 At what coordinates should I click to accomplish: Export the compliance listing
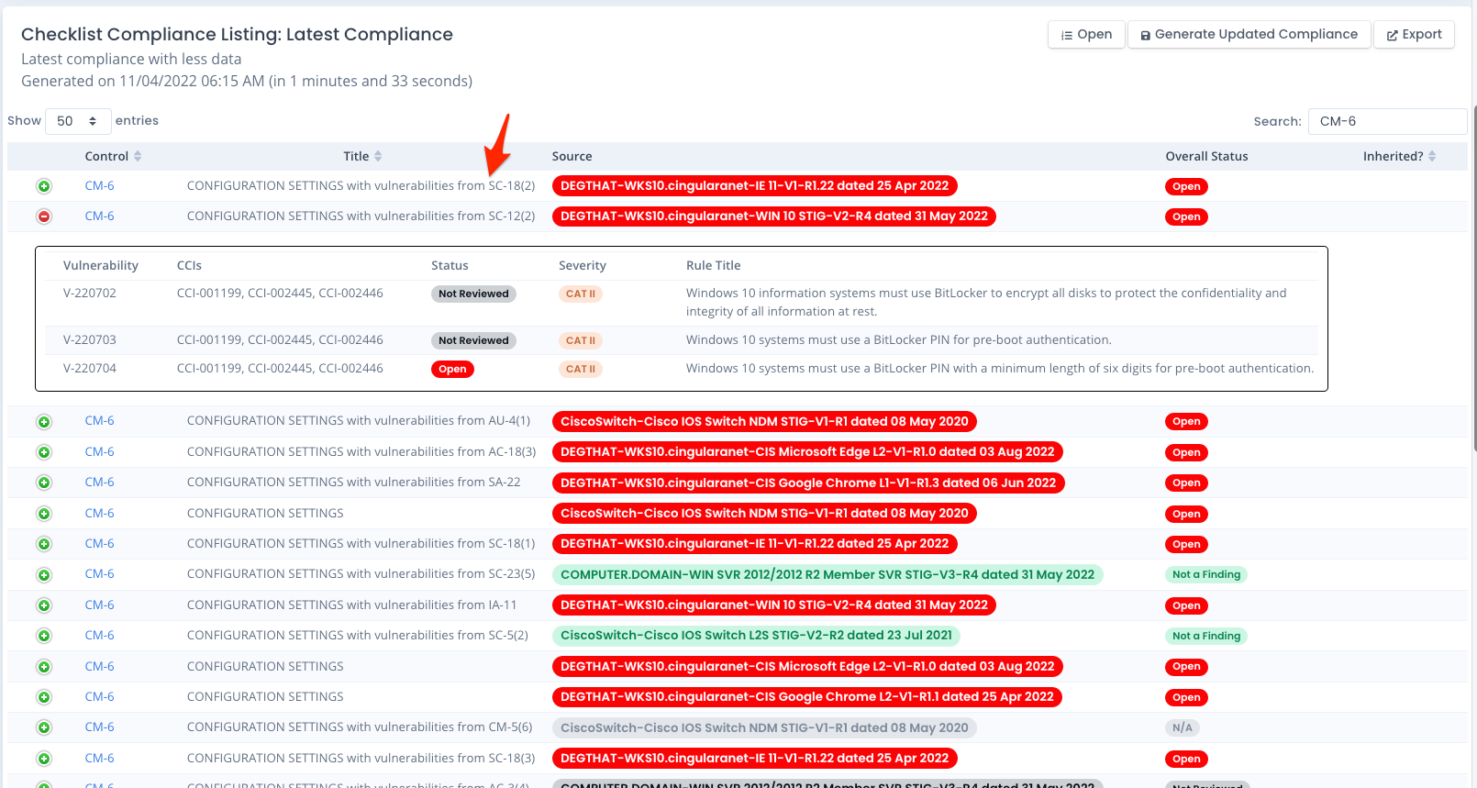click(1414, 34)
